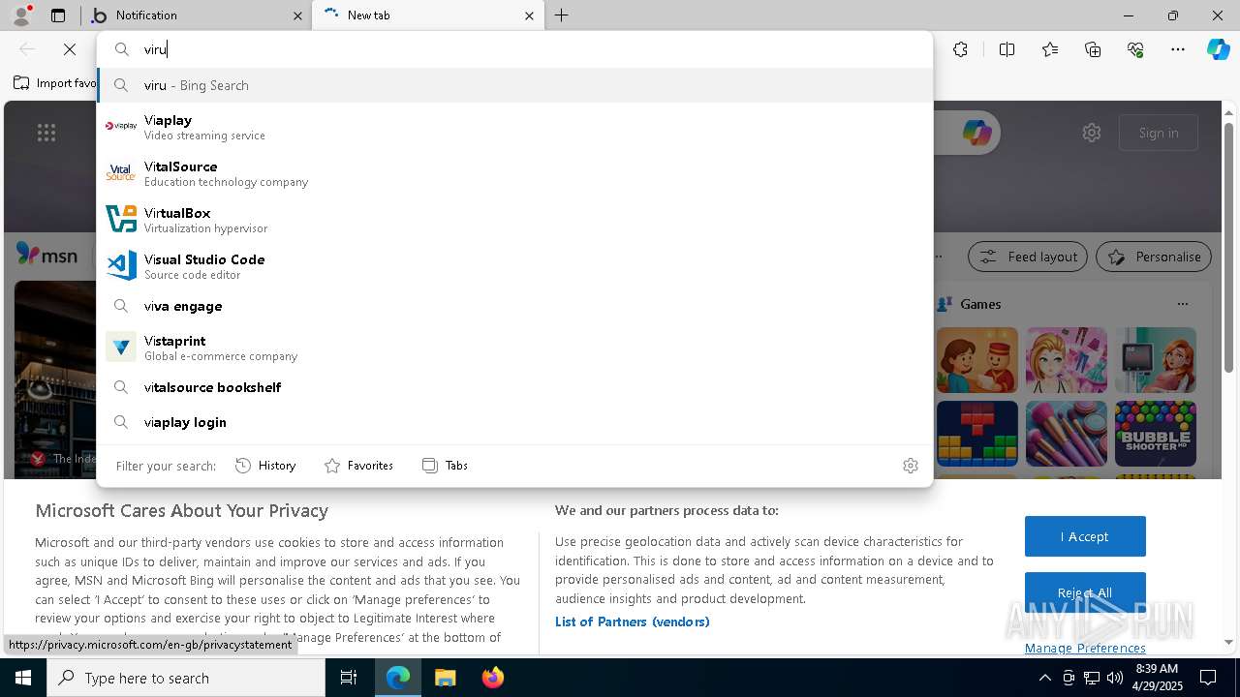The width and height of the screenshot is (1240, 697).
Task: Switch to the New tab tab
Action: click(426, 15)
